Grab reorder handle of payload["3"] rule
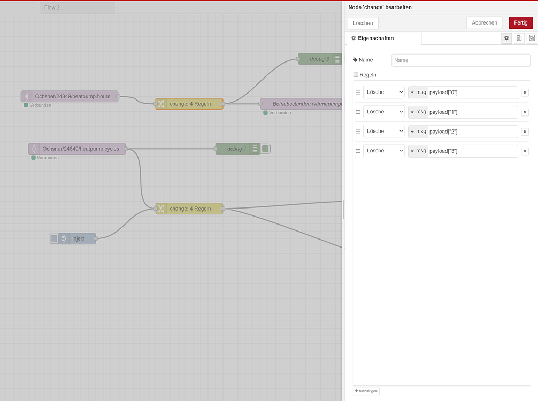 pyautogui.click(x=358, y=151)
